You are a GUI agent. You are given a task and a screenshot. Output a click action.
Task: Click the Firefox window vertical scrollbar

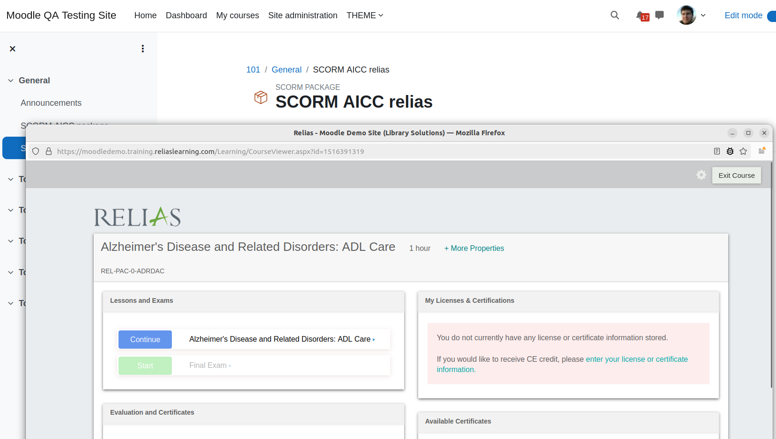[772, 275]
